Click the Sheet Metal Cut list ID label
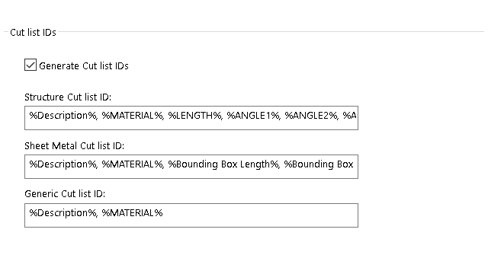This screenshot has width=488, height=274. (x=75, y=145)
